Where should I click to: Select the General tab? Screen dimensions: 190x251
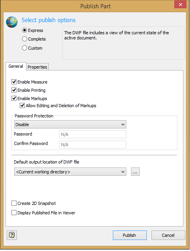coord(16,66)
